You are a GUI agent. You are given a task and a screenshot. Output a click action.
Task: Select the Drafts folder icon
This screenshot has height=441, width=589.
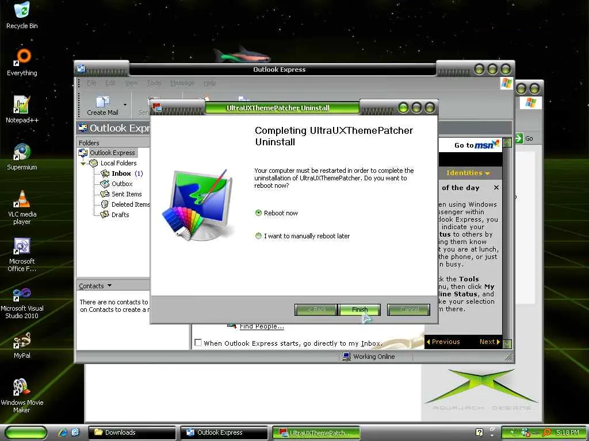(x=105, y=215)
